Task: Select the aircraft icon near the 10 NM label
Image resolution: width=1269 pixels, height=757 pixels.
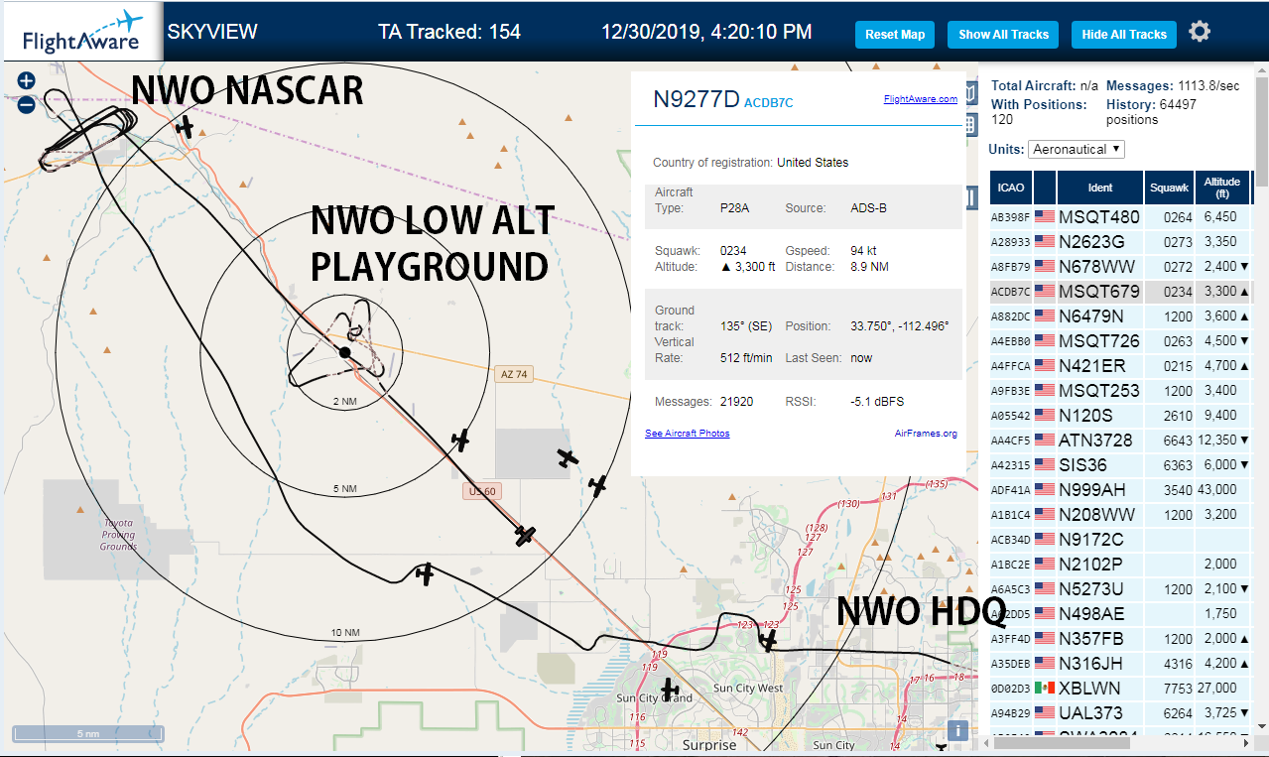Action: pyautogui.click(x=425, y=573)
